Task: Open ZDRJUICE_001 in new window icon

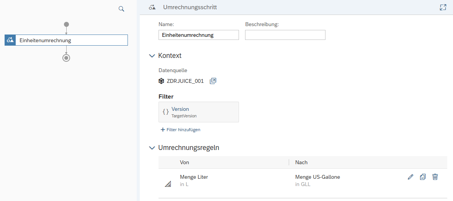Action: [213, 81]
